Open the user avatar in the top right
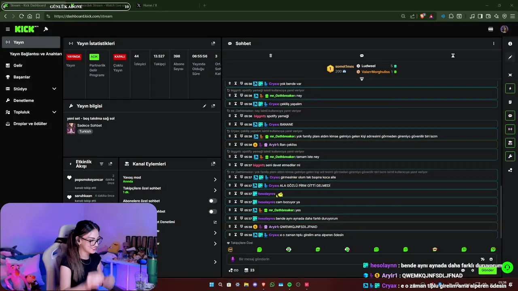Viewport: 518px width, 291px height. tap(504, 29)
